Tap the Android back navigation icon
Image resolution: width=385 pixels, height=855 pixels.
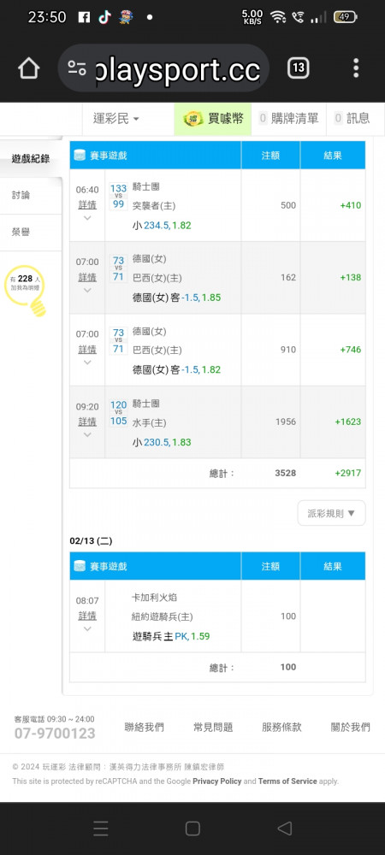point(284,828)
